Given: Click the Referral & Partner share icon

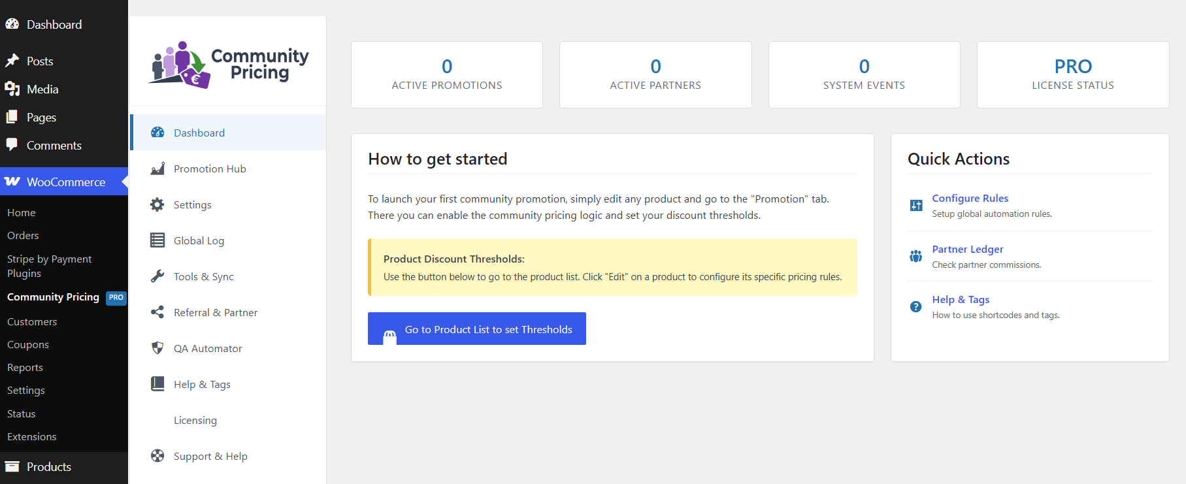Looking at the screenshot, I should click(157, 312).
